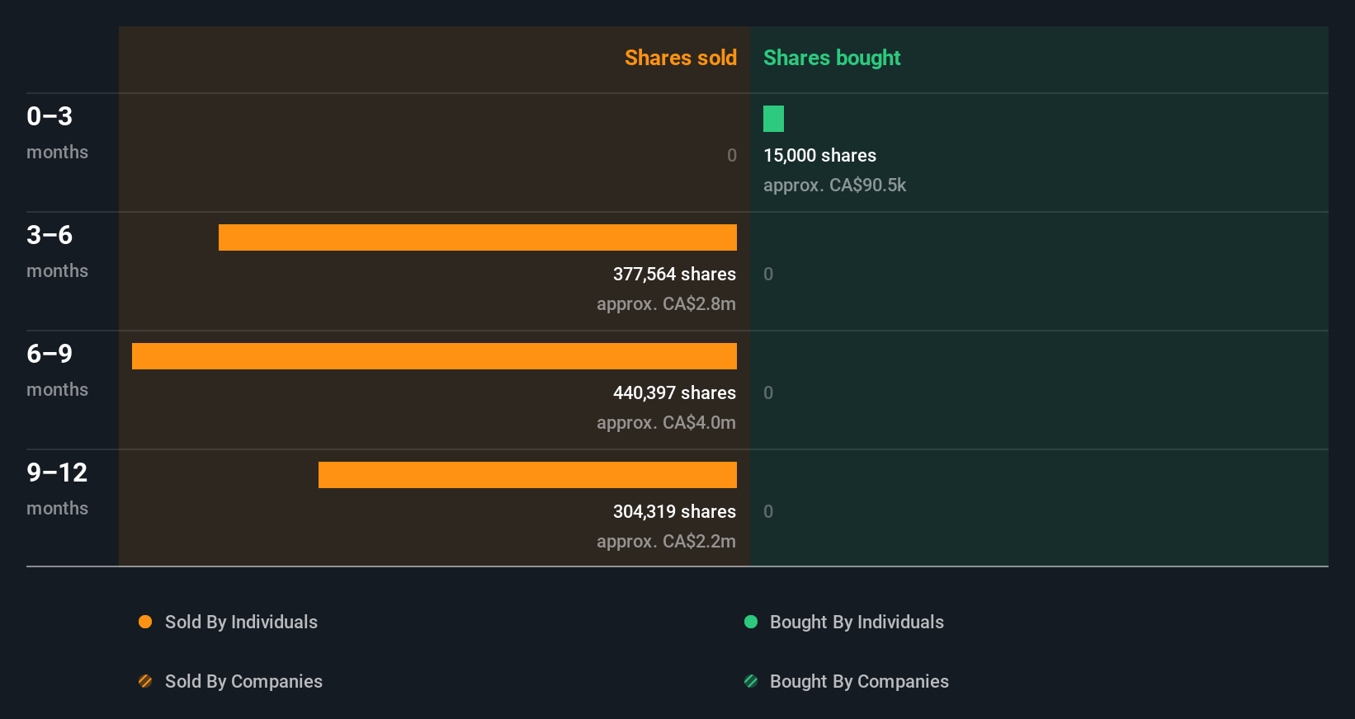Click the zero bought value in 9–12 months row
Image resolution: width=1355 pixels, height=719 pixels.
[x=768, y=512]
